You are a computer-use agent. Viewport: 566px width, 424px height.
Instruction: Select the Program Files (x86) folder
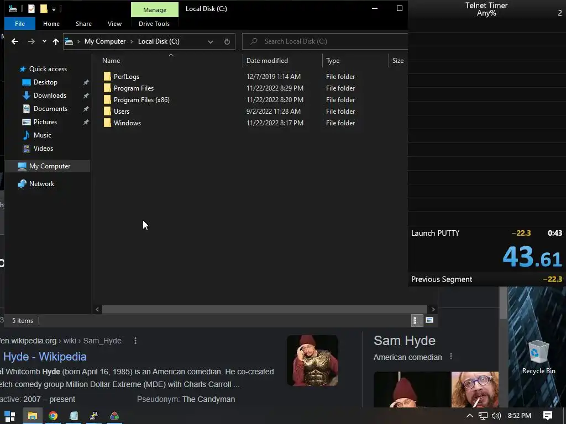[141, 100]
